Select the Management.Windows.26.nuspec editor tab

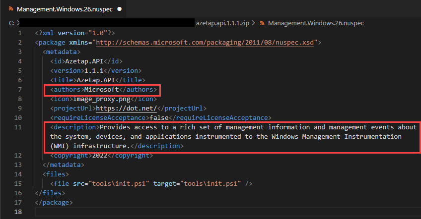[x=65, y=9]
